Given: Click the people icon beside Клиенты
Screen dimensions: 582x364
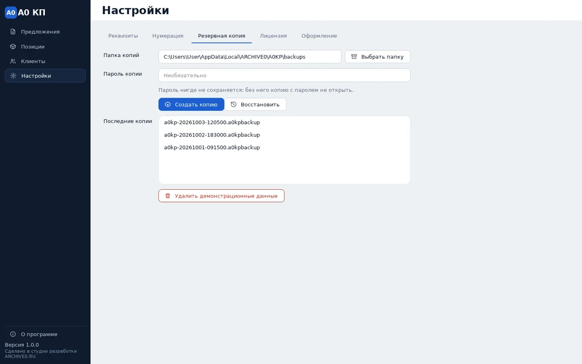Looking at the screenshot, I should (x=13, y=61).
